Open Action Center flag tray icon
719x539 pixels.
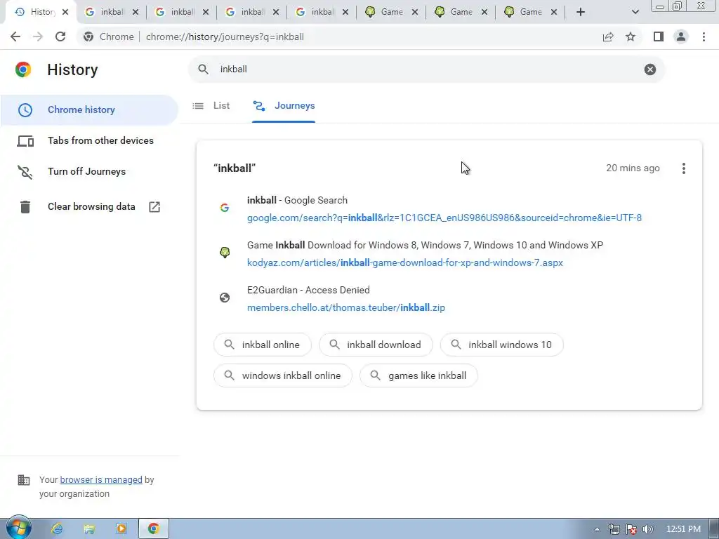coord(631,529)
